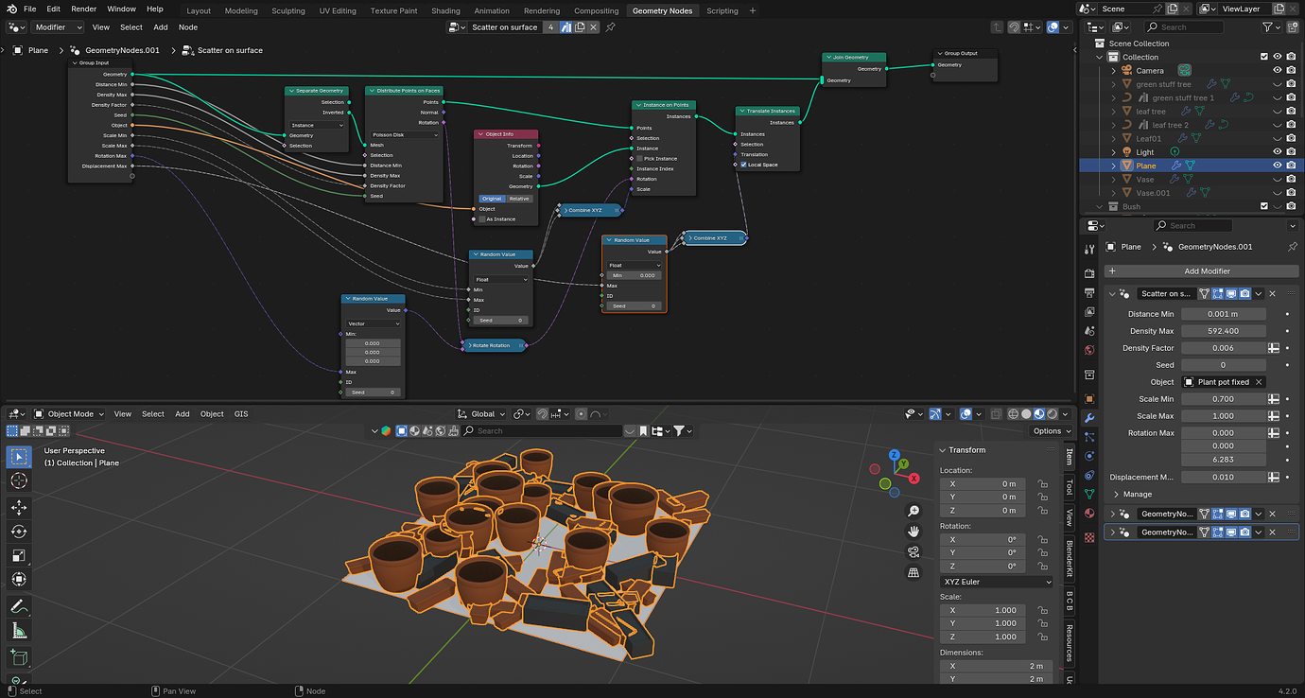The width and height of the screenshot is (1305, 698).
Task: Select the Cursor tool in viewport toolbar
Action: click(x=19, y=481)
